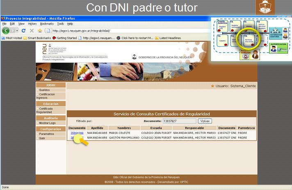This screenshot has height=190, width=292.
Task: Click the Stop loading X icon
Action: [32, 31]
